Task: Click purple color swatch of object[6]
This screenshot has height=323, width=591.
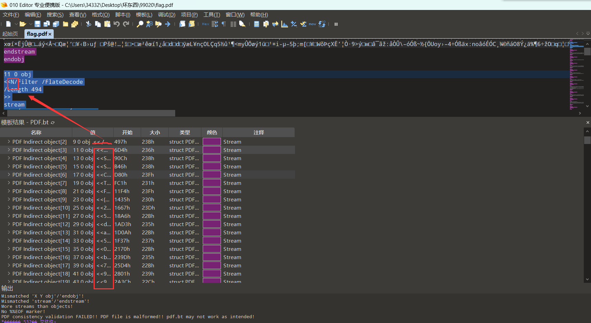Action: [212, 175]
